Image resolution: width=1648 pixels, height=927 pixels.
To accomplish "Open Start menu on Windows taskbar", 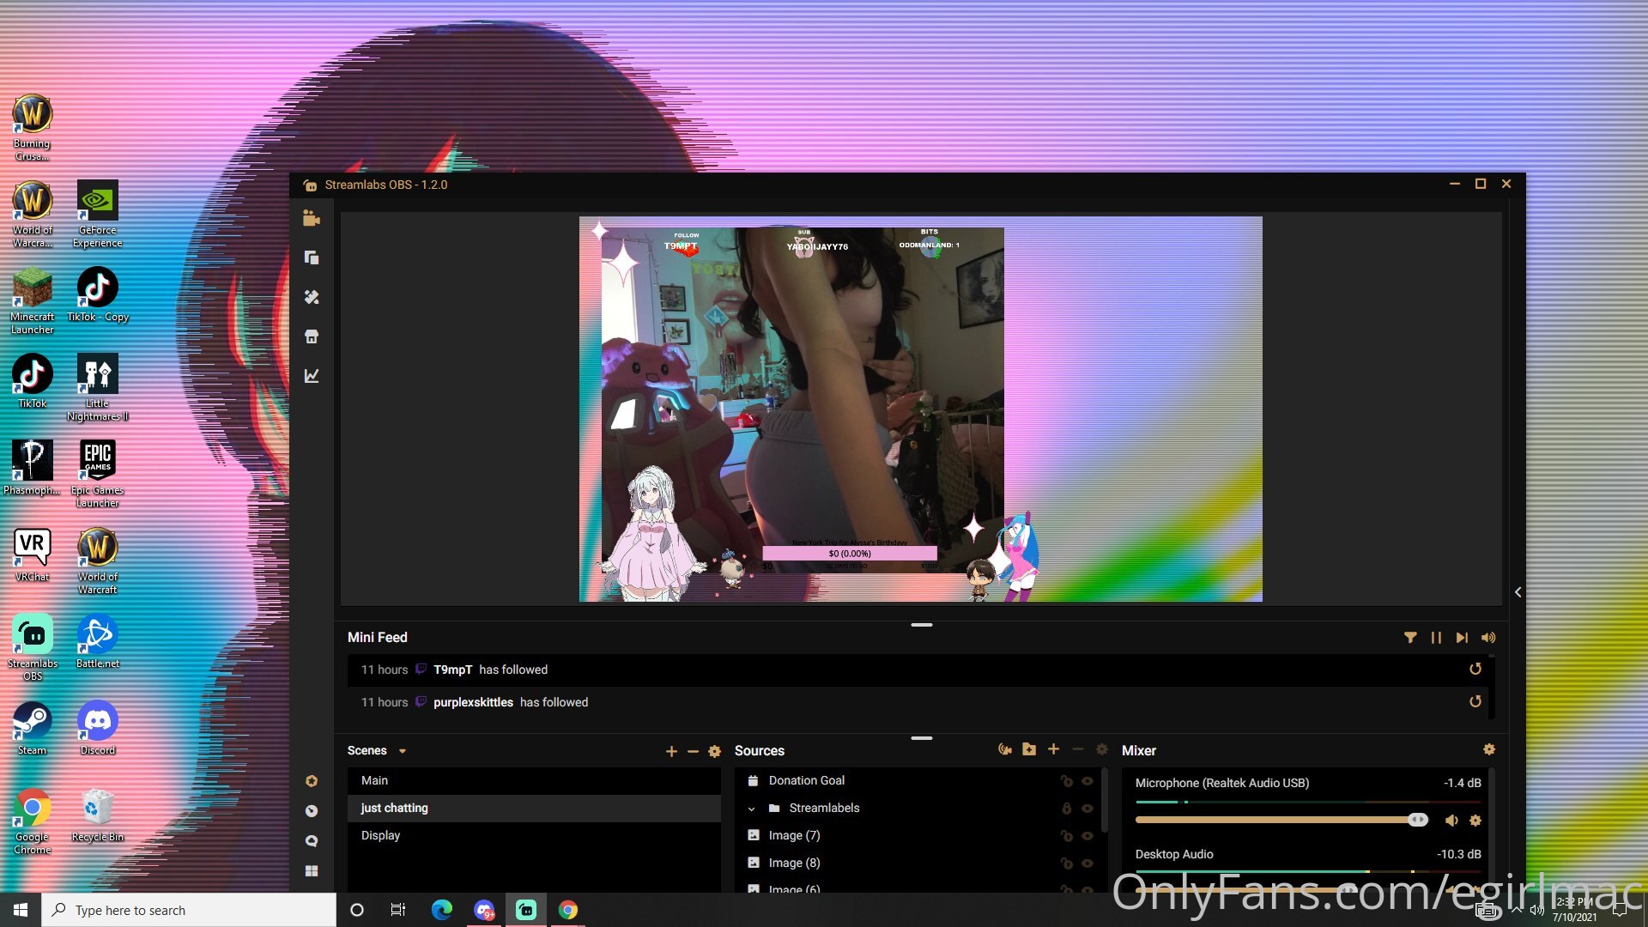I will pyautogui.click(x=21, y=910).
